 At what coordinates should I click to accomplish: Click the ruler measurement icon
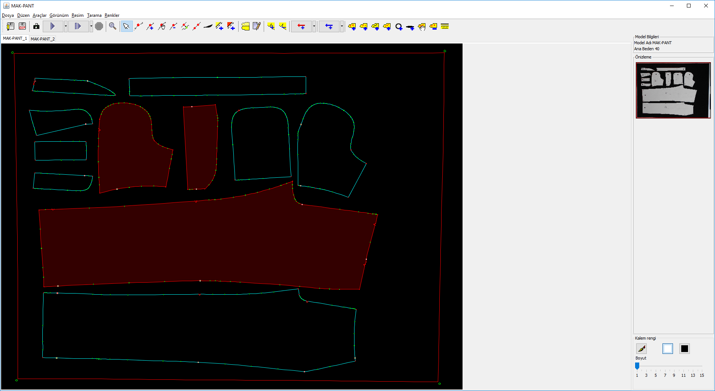pos(445,26)
